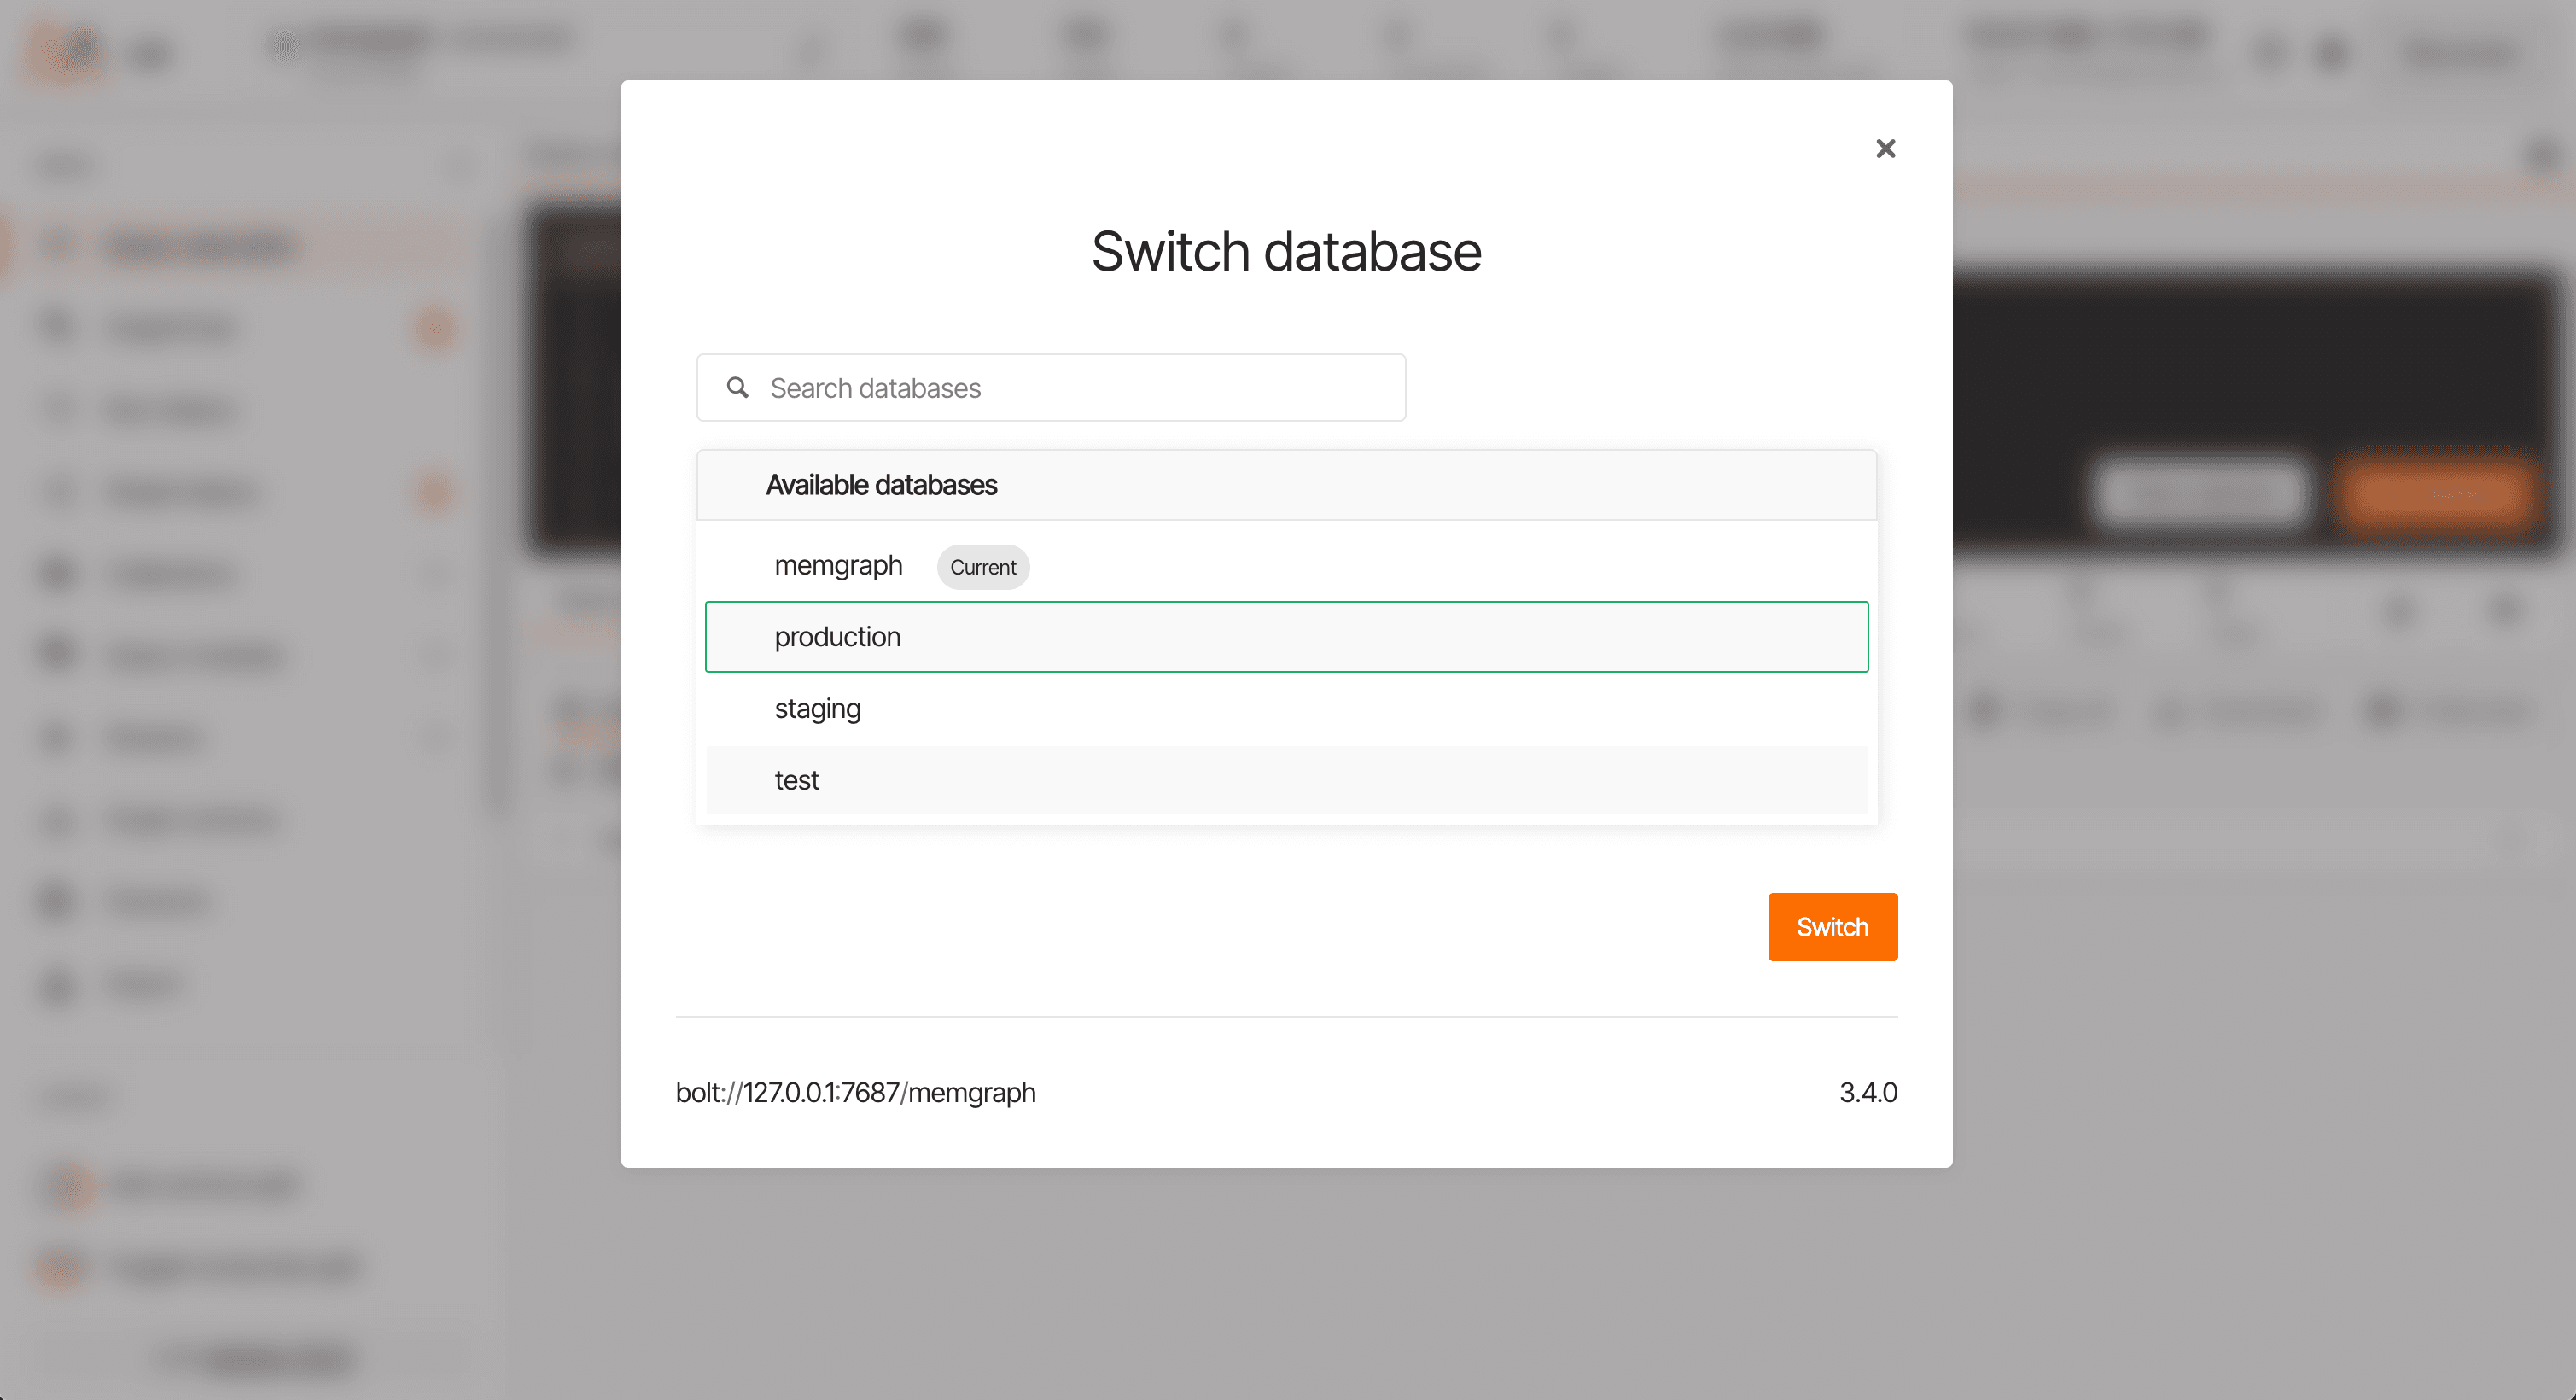Screen dimensions: 2576x1400
Task: Select the test database row
Action: [1286, 779]
